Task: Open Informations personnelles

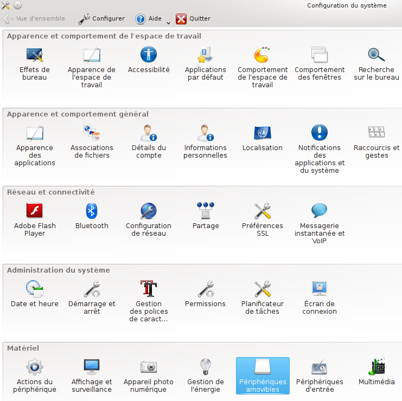Action: [206, 142]
